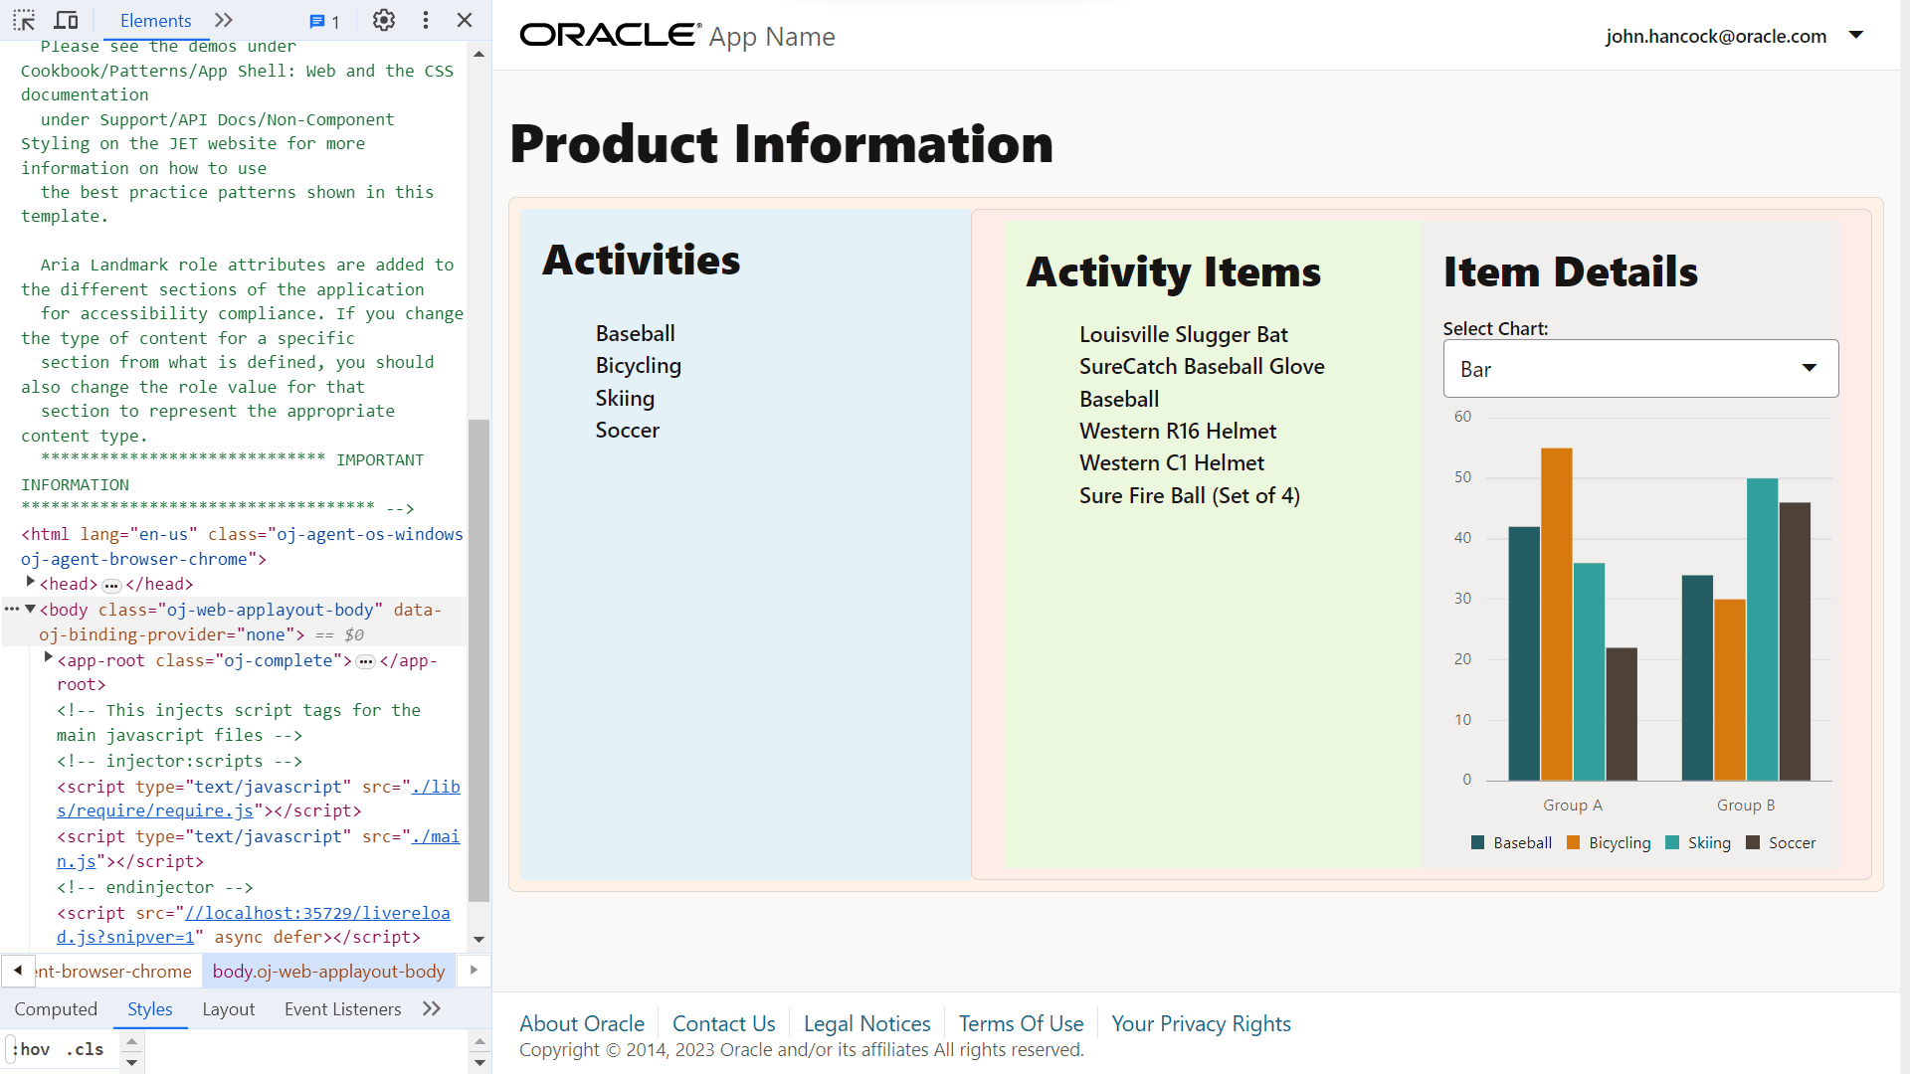Image resolution: width=1910 pixels, height=1074 pixels.
Task: Open the Select Chart Bar dropdown
Action: click(1640, 369)
